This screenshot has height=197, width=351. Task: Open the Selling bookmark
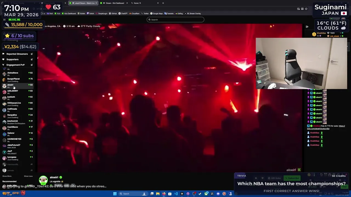tap(179, 13)
